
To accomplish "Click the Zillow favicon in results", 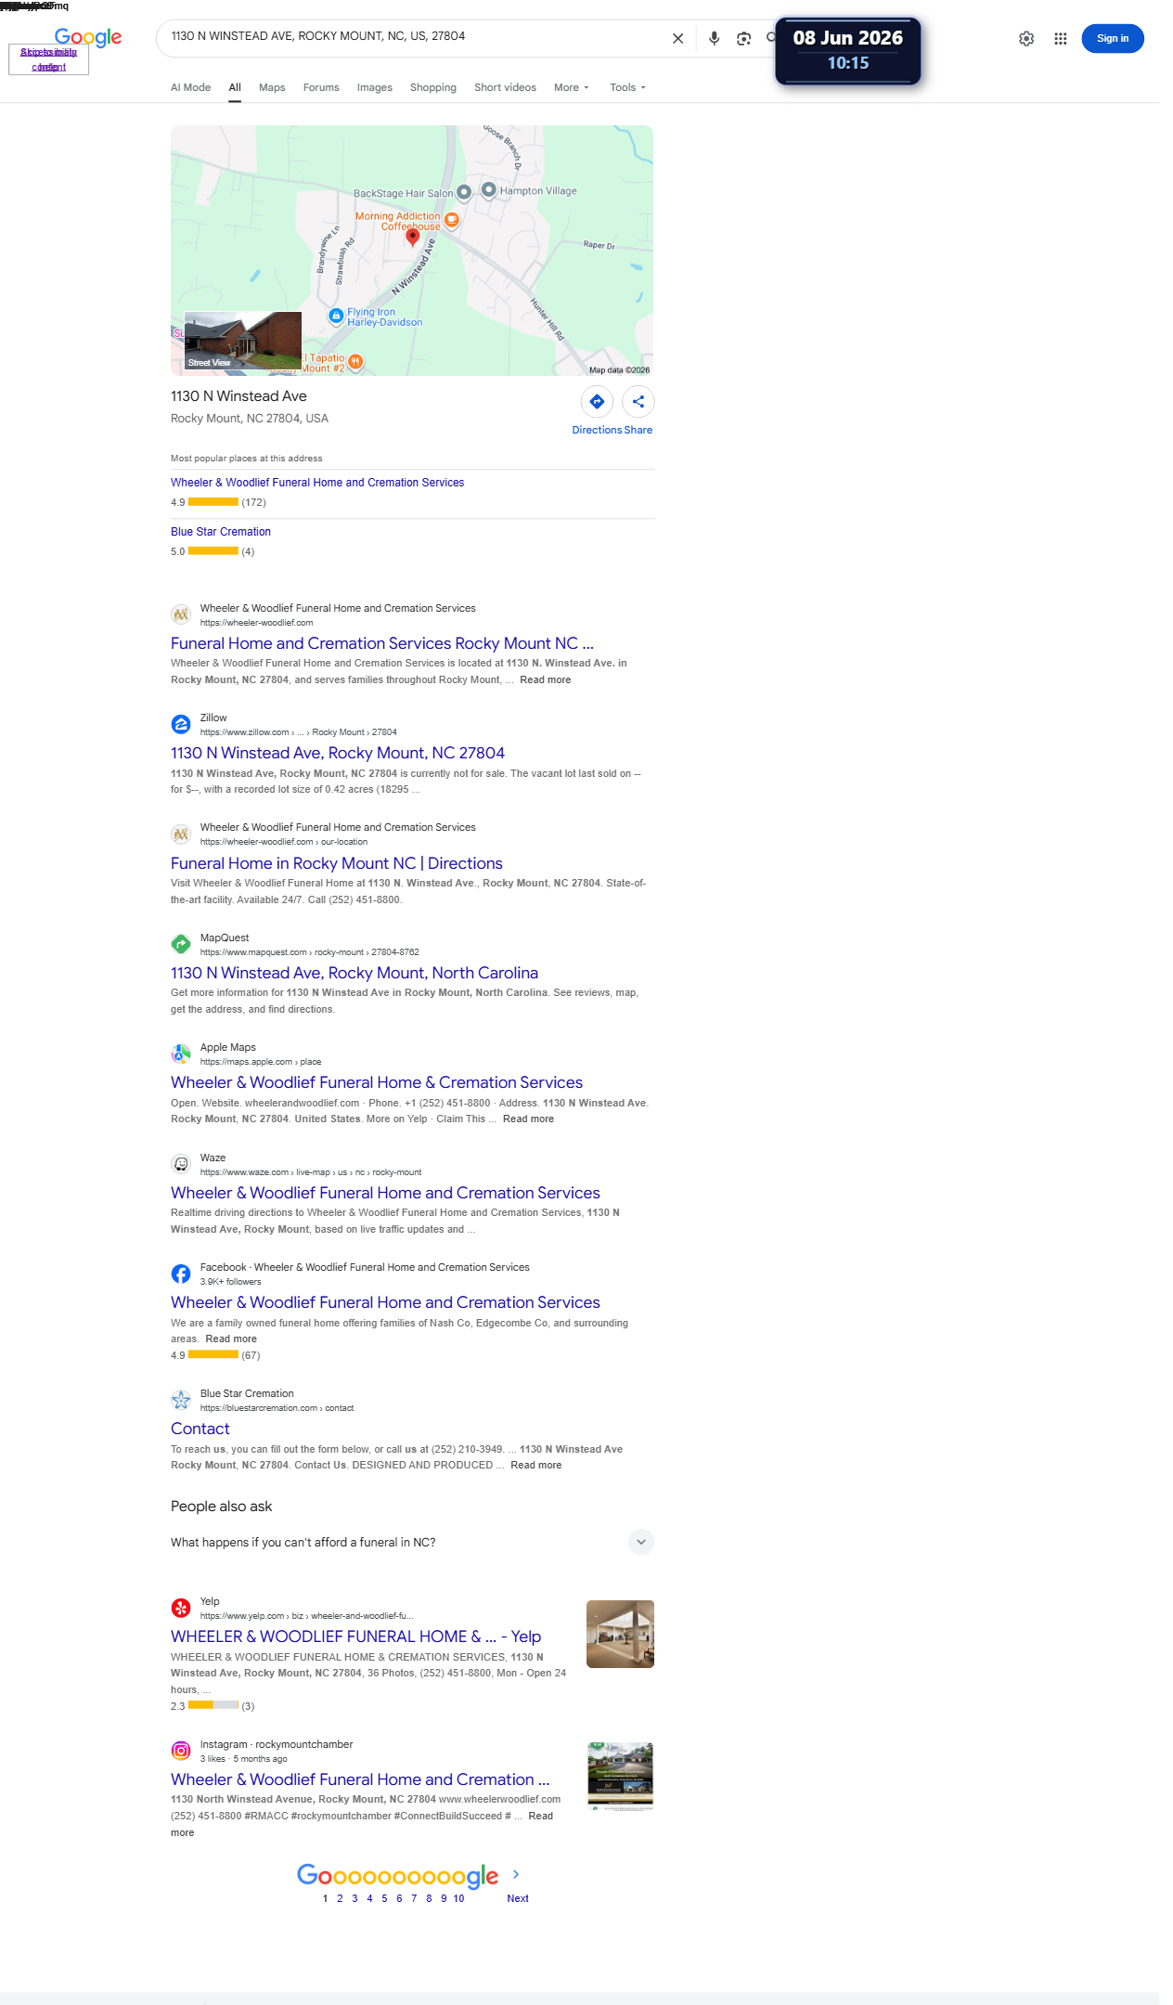I will pyautogui.click(x=181, y=724).
